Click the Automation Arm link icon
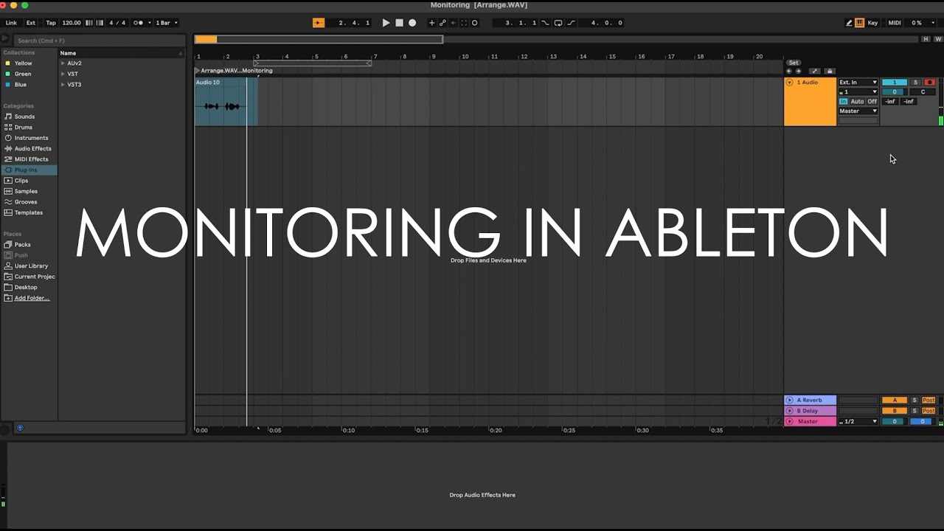 pos(442,23)
